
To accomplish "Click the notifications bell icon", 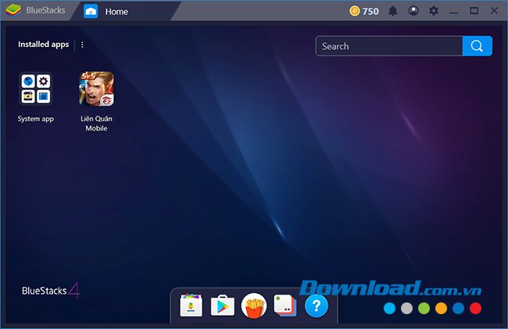I will [393, 11].
